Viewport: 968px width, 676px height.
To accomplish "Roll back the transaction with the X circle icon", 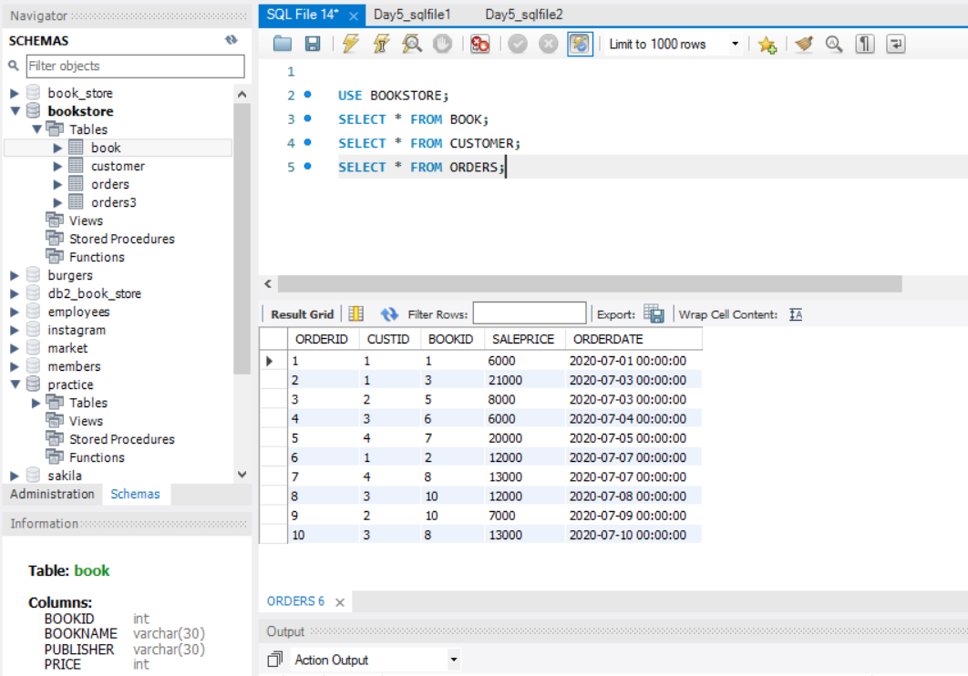I will [548, 44].
